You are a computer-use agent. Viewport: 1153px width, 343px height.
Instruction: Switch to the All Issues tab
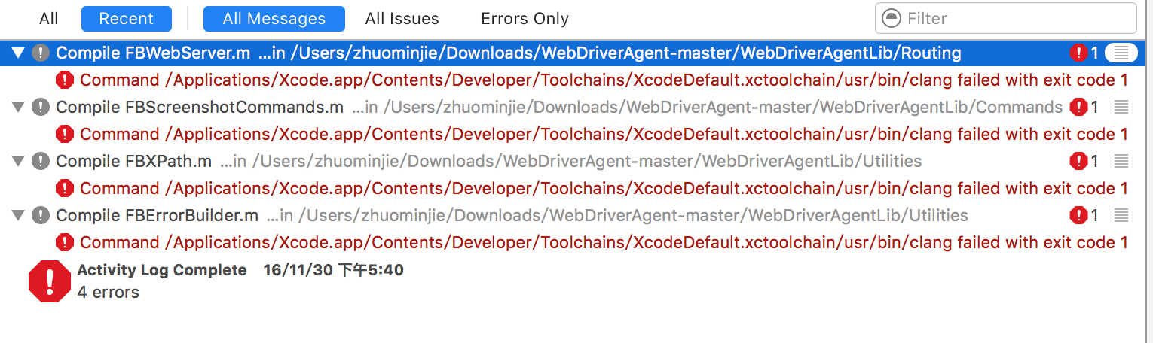point(402,18)
